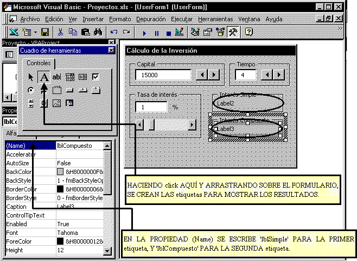Open Project Explorer from toolbar icon
This screenshot has height=261, width=357.
[195, 32]
